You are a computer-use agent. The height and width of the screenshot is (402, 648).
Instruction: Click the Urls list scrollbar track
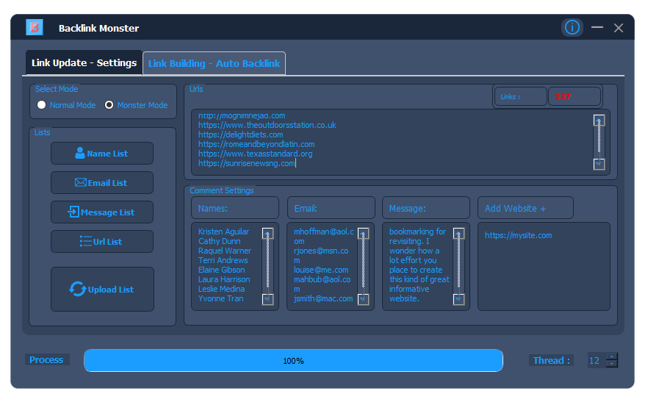click(599, 142)
